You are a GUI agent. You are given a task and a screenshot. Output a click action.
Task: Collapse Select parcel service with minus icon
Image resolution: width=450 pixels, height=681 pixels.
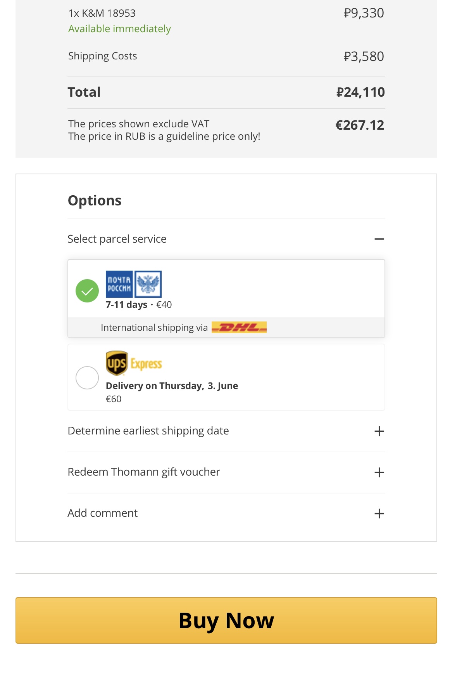pos(379,239)
